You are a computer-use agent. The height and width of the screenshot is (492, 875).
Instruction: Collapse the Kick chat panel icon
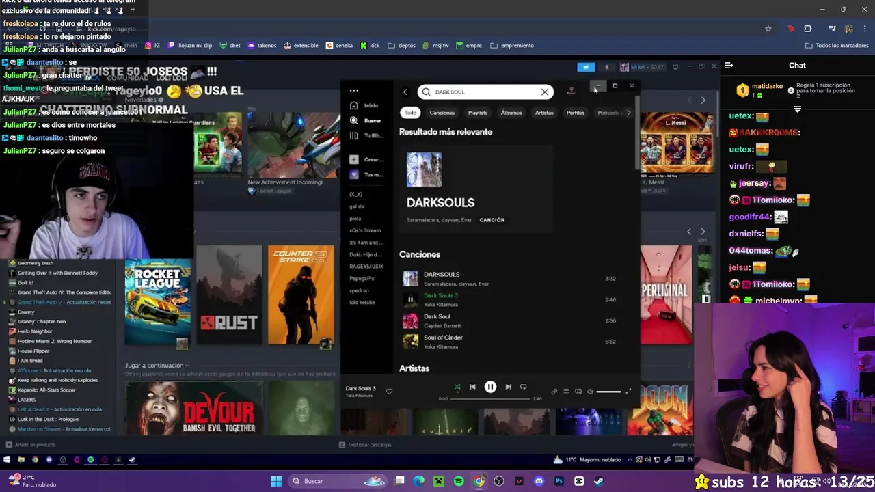coord(729,66)
